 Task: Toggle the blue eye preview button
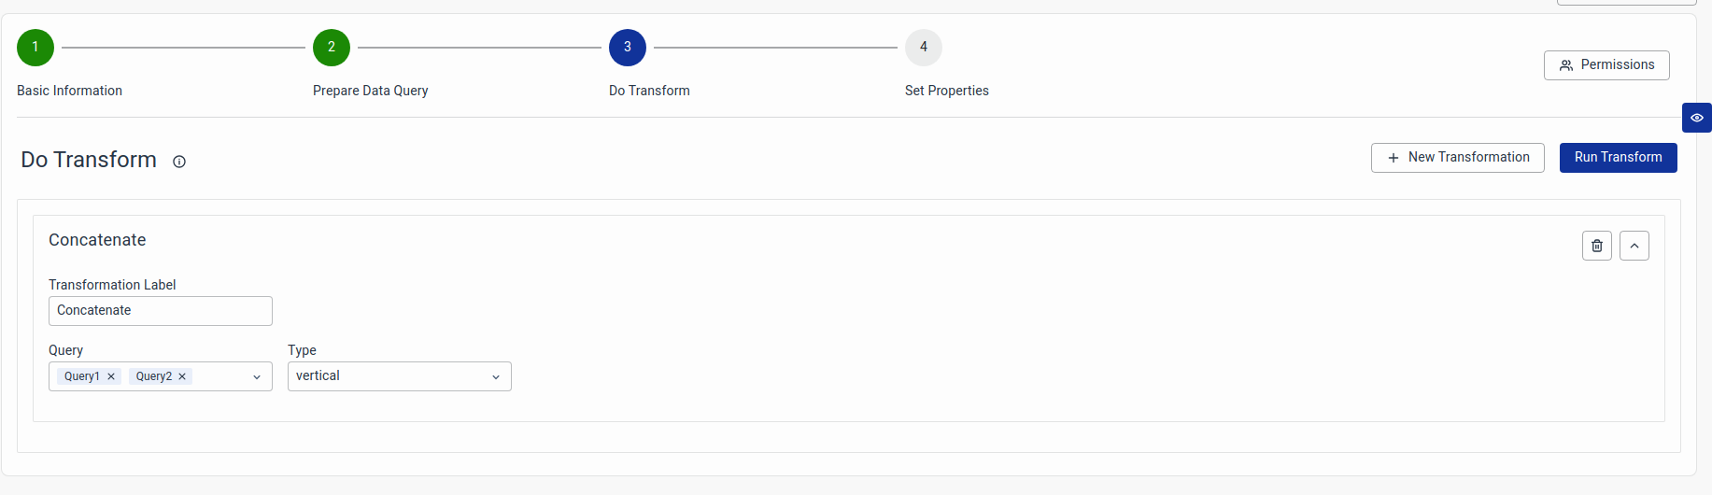(x=1697, y=118)
